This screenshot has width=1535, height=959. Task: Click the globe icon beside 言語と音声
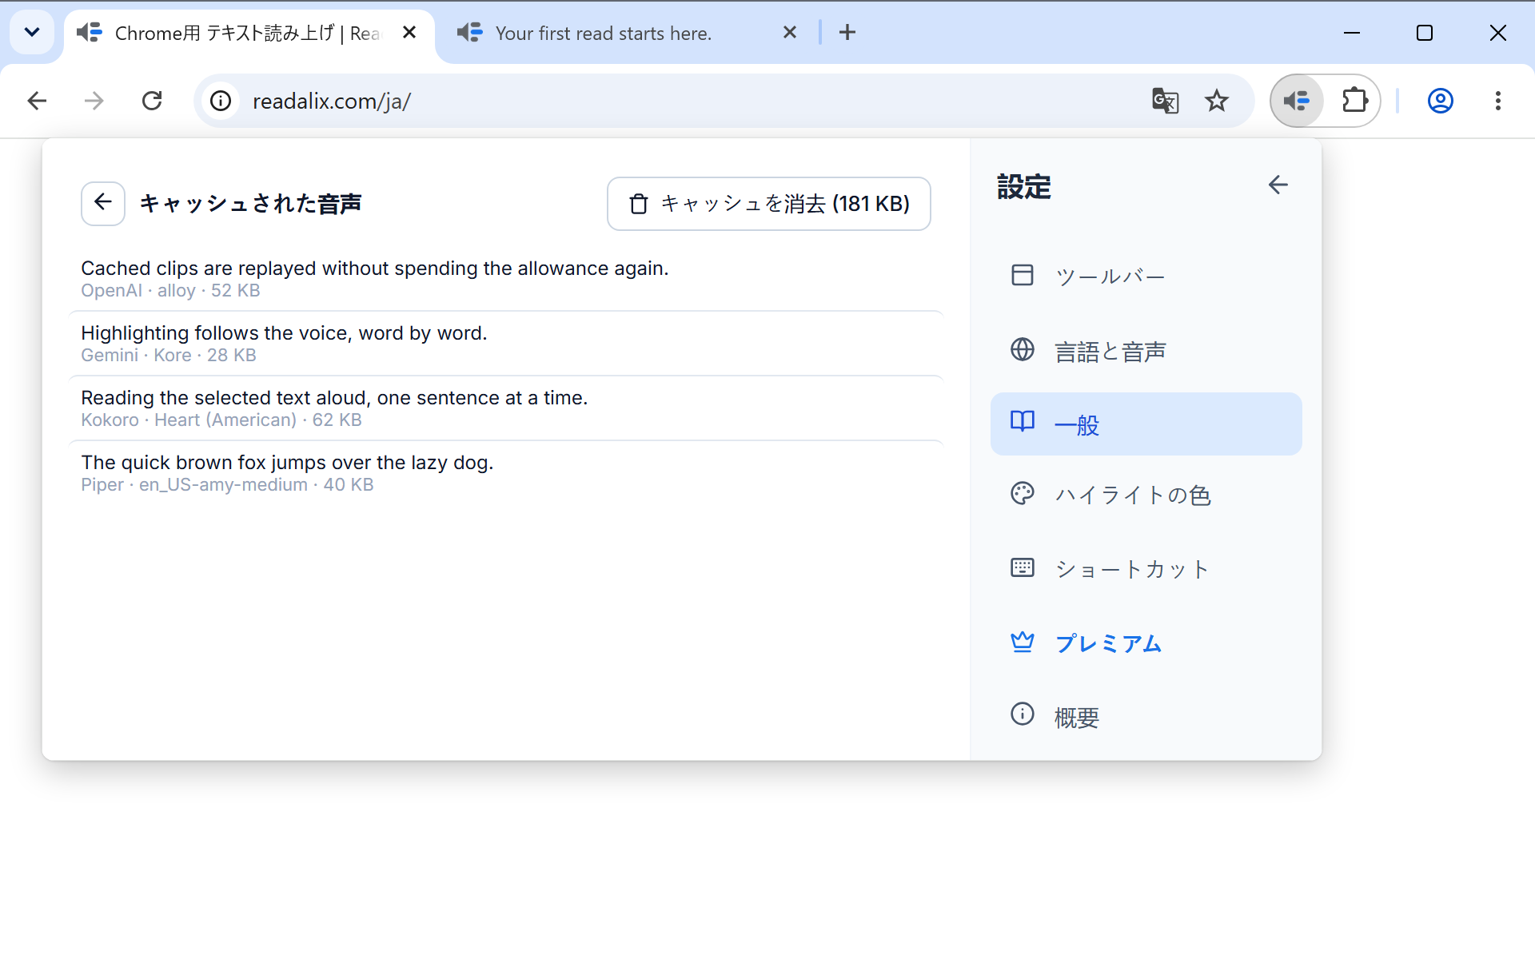pyautogui.click(x=1022, y=349)
